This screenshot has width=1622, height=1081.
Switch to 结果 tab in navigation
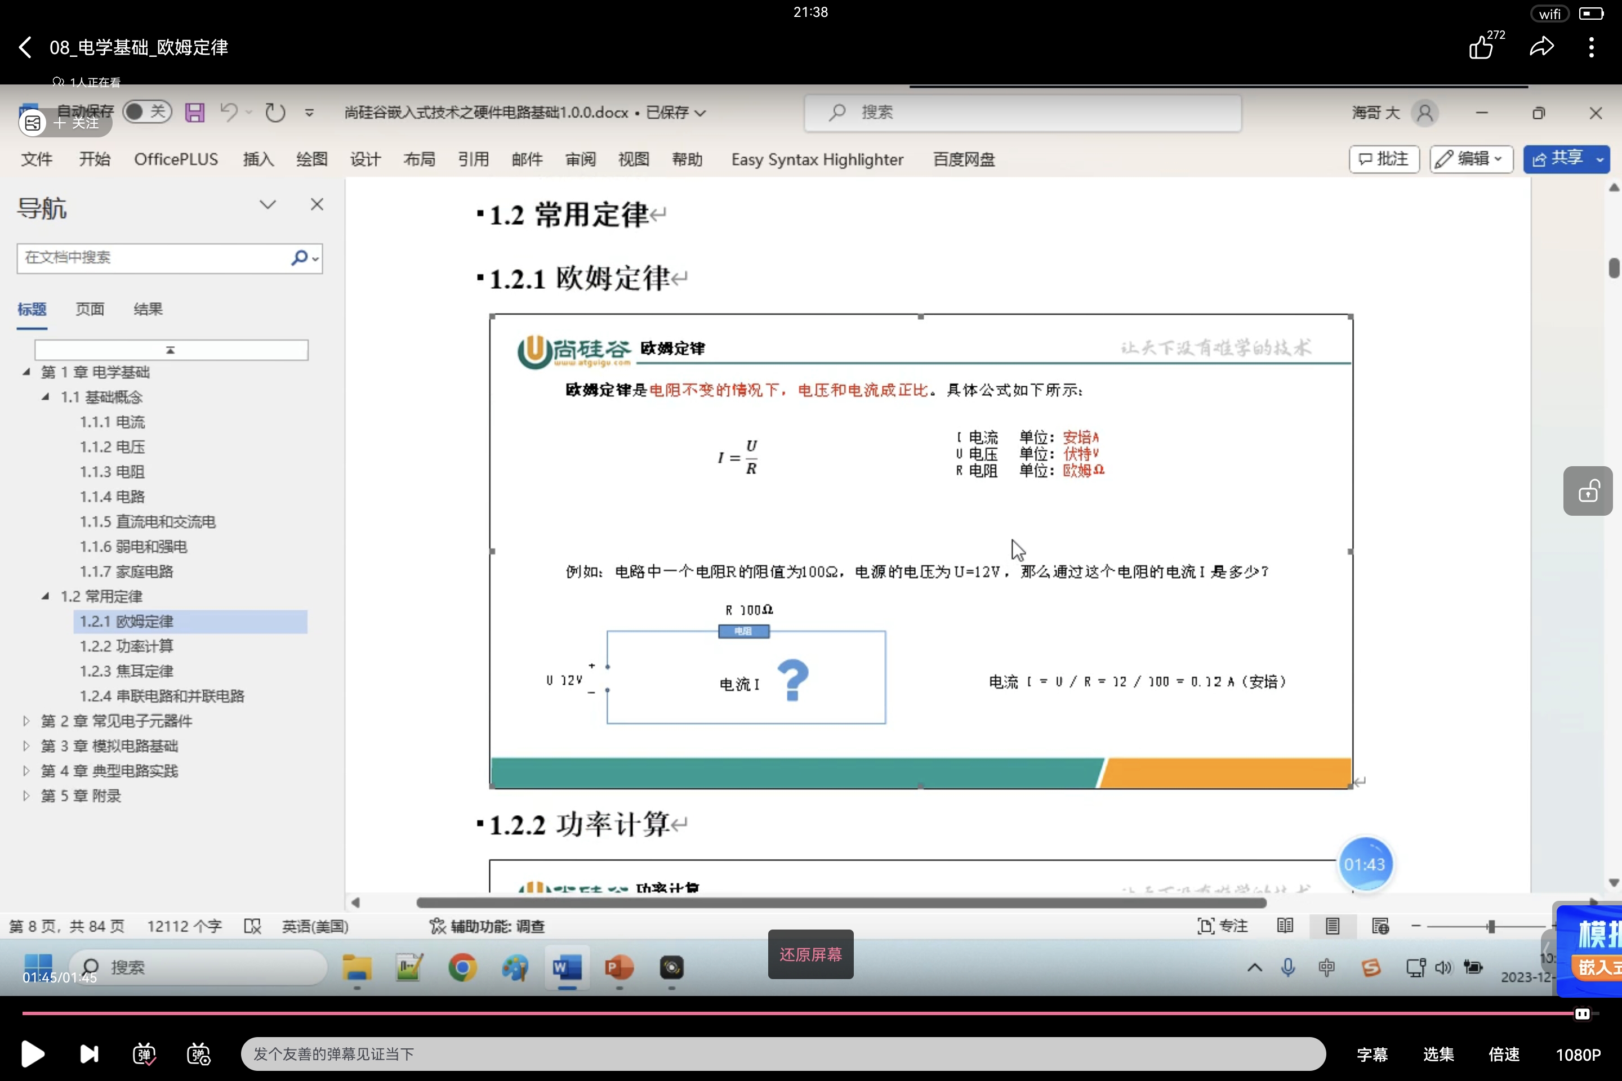click(148, 309)
